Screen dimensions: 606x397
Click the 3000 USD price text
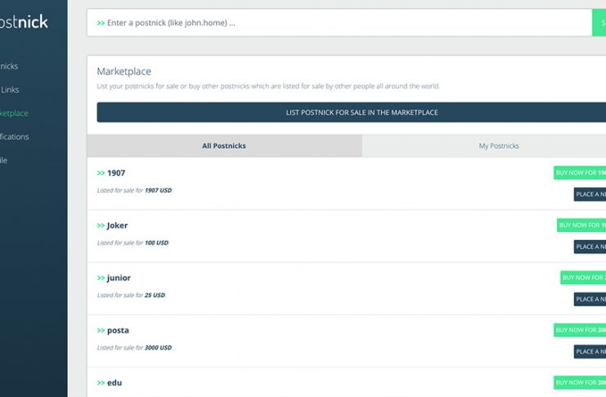(158, 348)
